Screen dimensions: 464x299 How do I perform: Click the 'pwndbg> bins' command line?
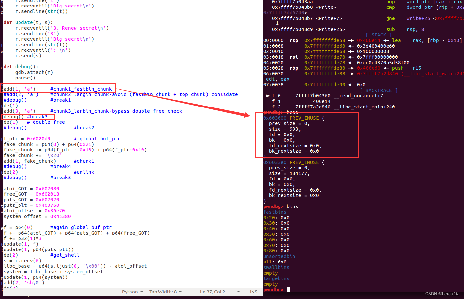pos(280,206)
